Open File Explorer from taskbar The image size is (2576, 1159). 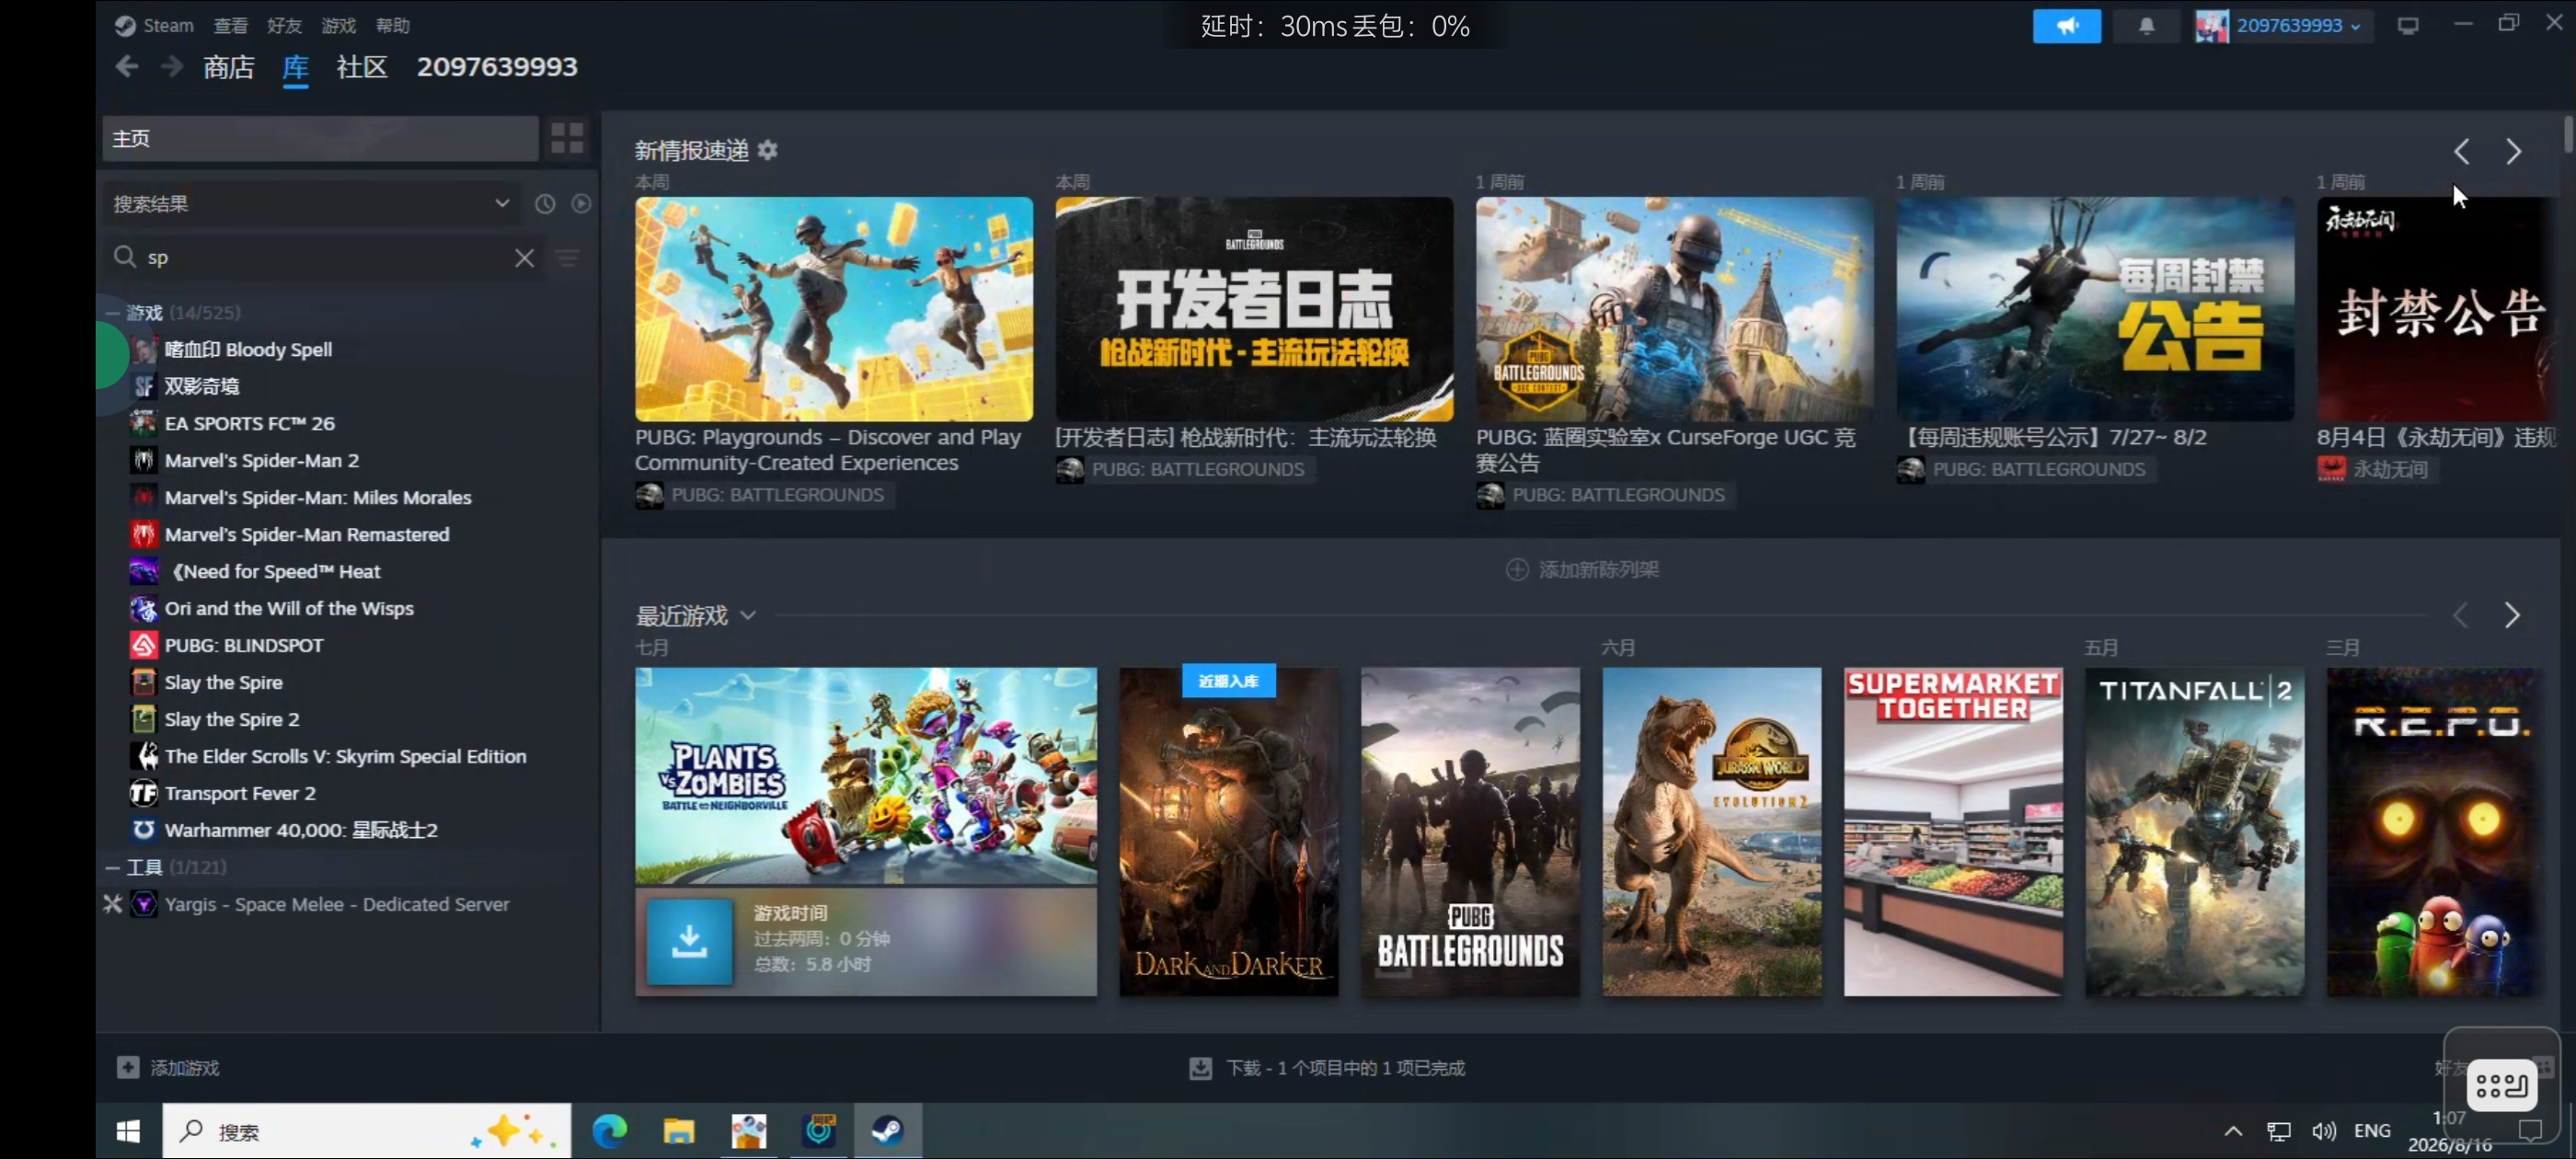pyautogui.click(x=679, y=1131)
